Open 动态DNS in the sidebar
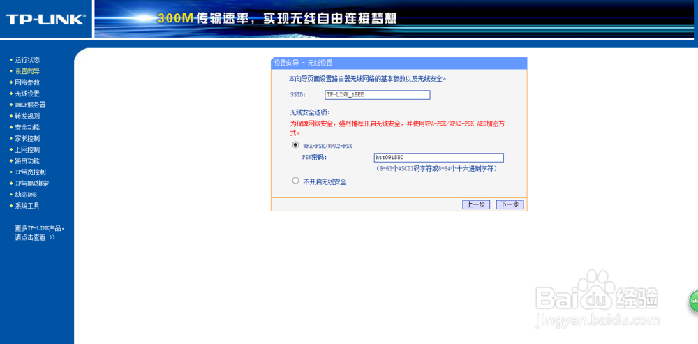Screen dimensions: 698x344 26,195
